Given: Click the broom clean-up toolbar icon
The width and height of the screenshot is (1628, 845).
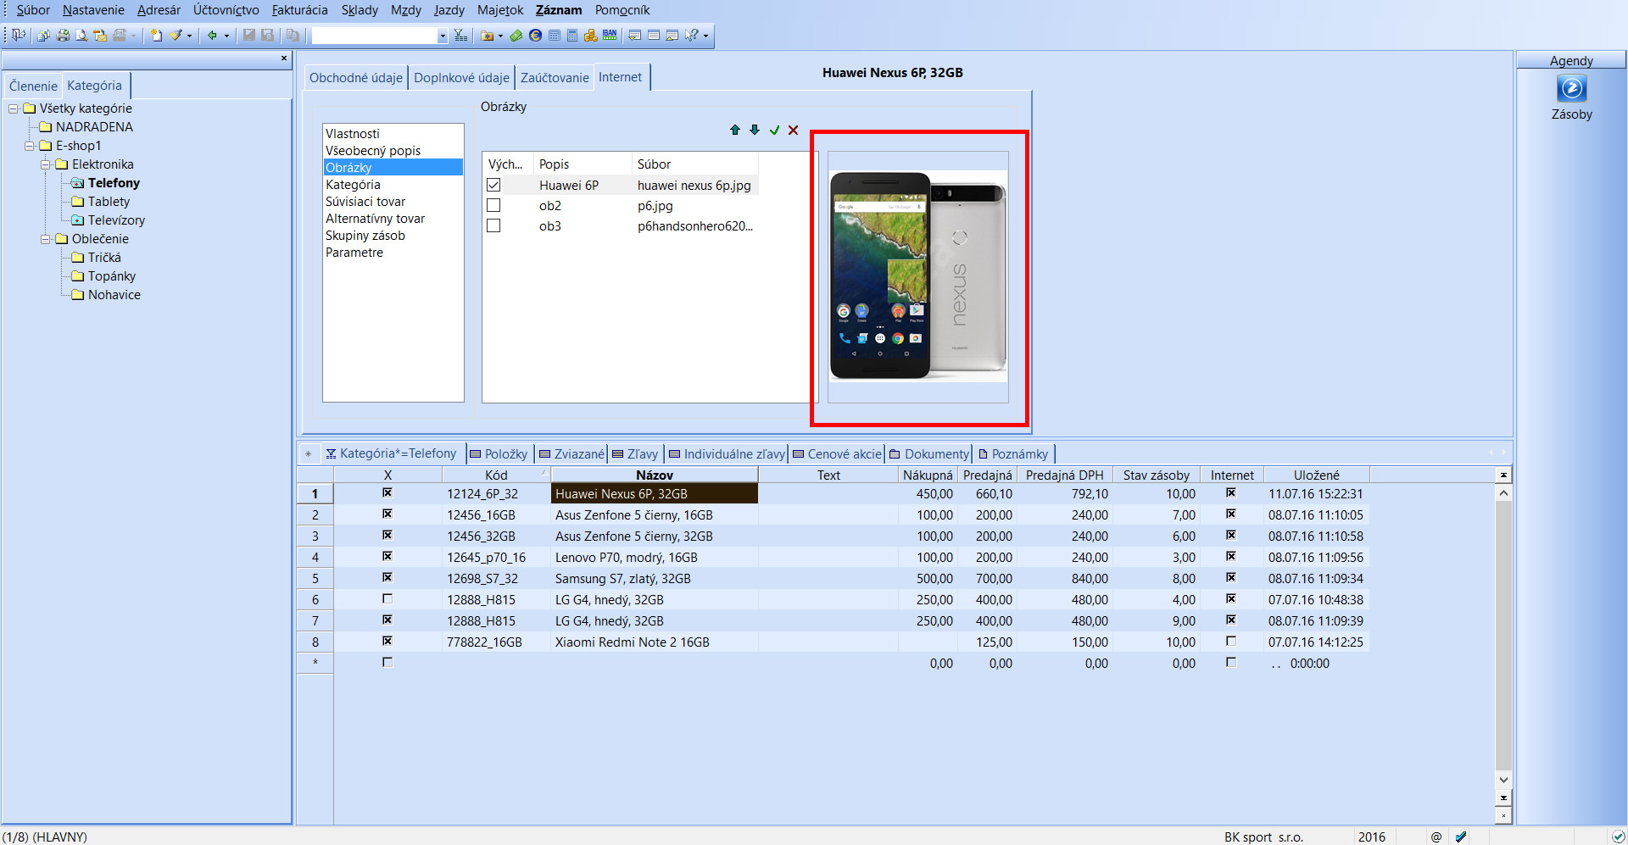Looking at the screenshot, I should pos(176,35).
